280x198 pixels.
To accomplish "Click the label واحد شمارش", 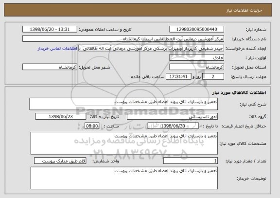I will coord(105,161).
